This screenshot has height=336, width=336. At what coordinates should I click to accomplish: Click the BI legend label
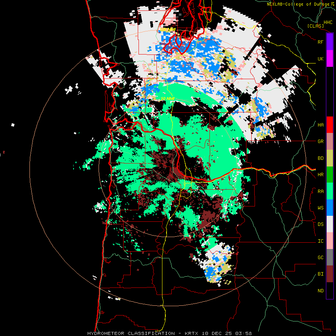pos(320,274)
